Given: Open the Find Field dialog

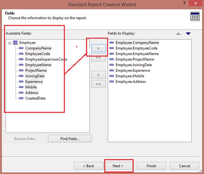Looking at the screenshot, I should pos(70,139).
